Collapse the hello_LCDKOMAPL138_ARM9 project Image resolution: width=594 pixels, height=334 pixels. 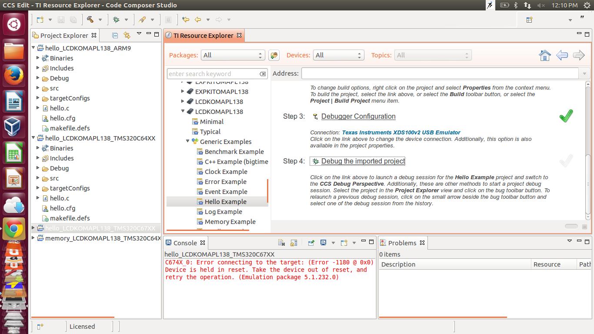(34, 48)
